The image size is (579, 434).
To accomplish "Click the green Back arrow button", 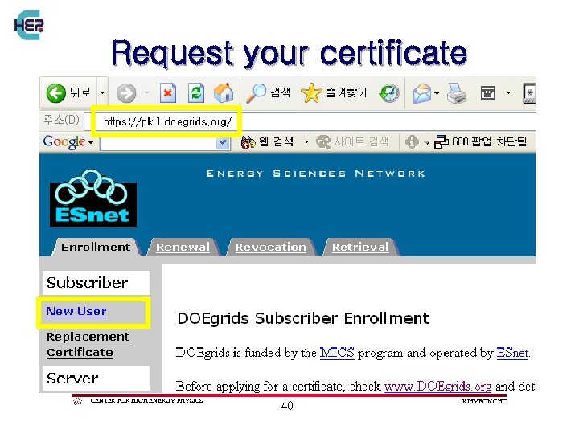I will pyautogui.click(x=55, y=92).
